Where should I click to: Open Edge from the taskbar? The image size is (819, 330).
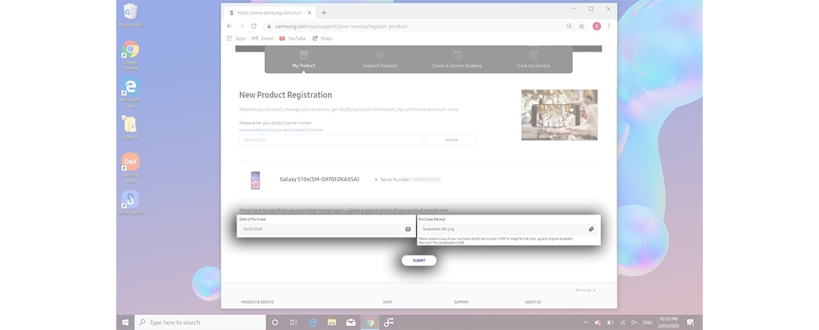coord(313,323)
